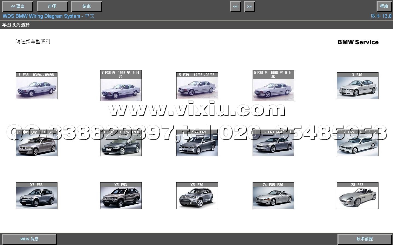Select the 6 series E63 E64 coupe
The height and width of the screenshot is (245, 393).
pyautogui.click(x=273, y=146)
